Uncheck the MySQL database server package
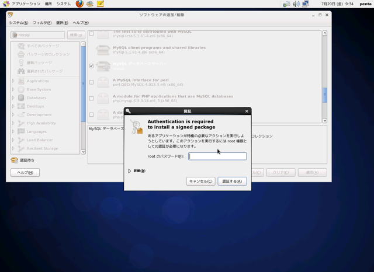 (91, 66)
